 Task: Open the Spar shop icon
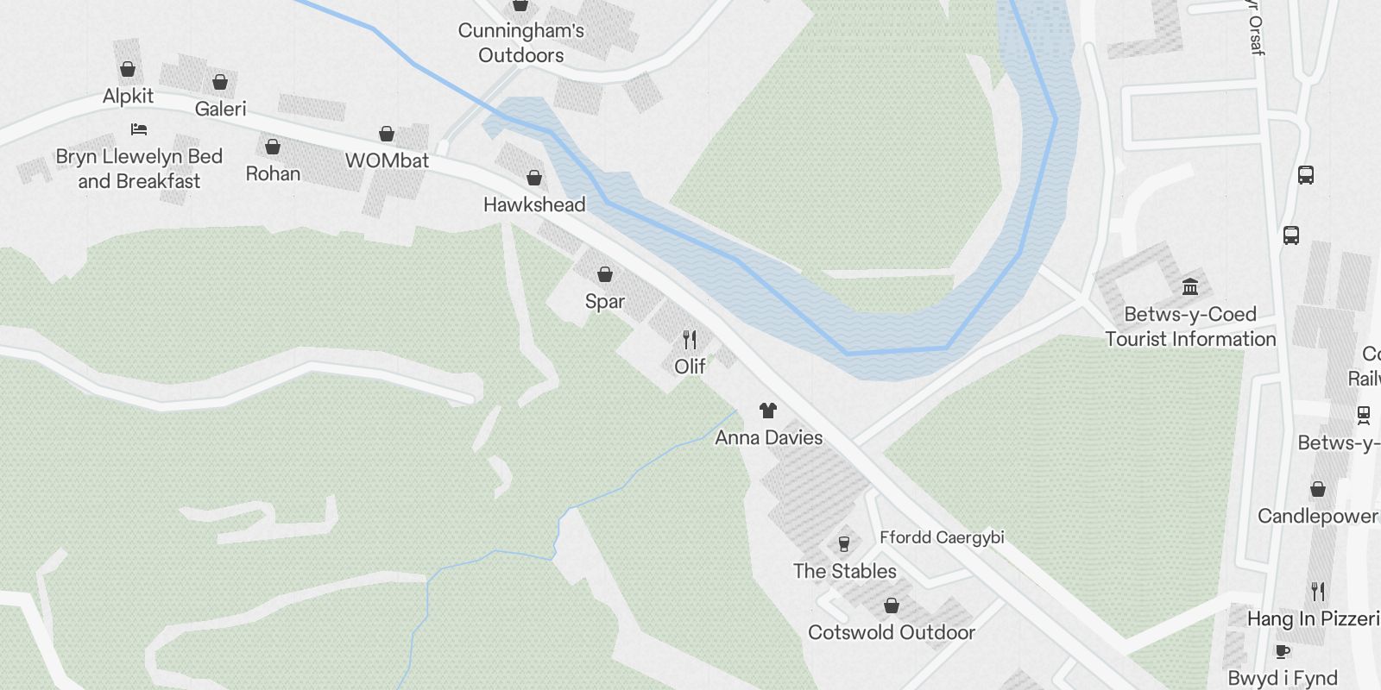605,274
